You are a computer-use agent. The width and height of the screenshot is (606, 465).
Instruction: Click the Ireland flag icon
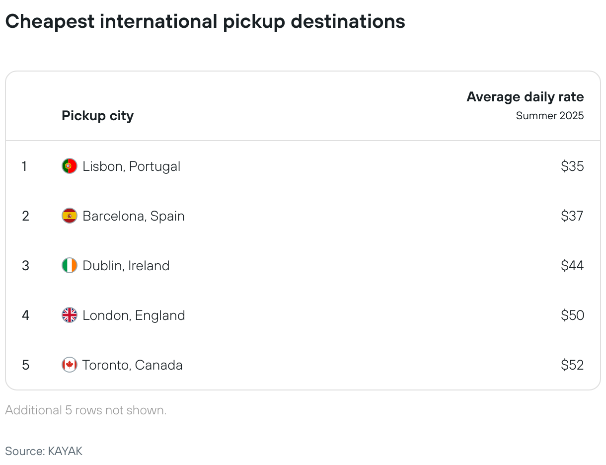70,265
